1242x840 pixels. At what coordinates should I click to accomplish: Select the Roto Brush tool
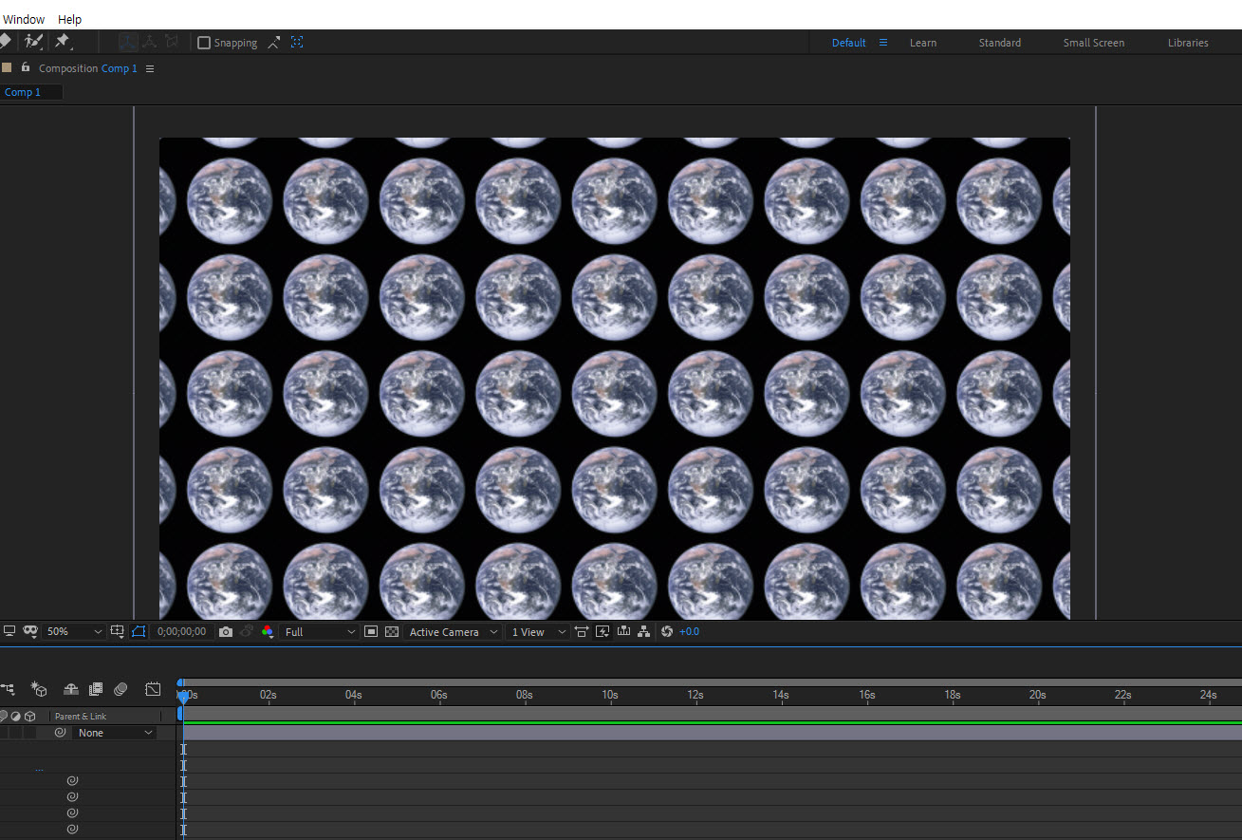coord(33,41)
